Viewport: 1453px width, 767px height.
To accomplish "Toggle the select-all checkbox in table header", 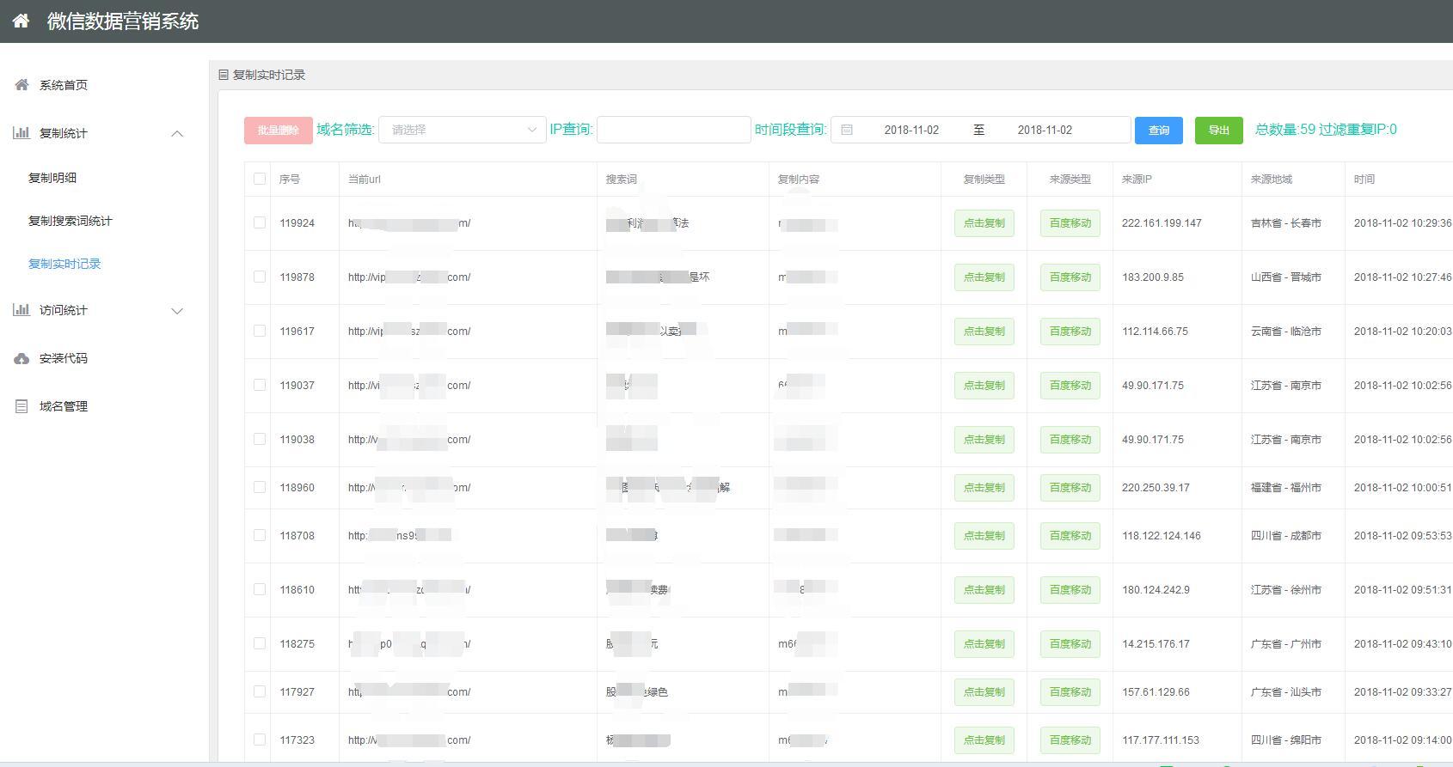I will [x=260, y=179].
